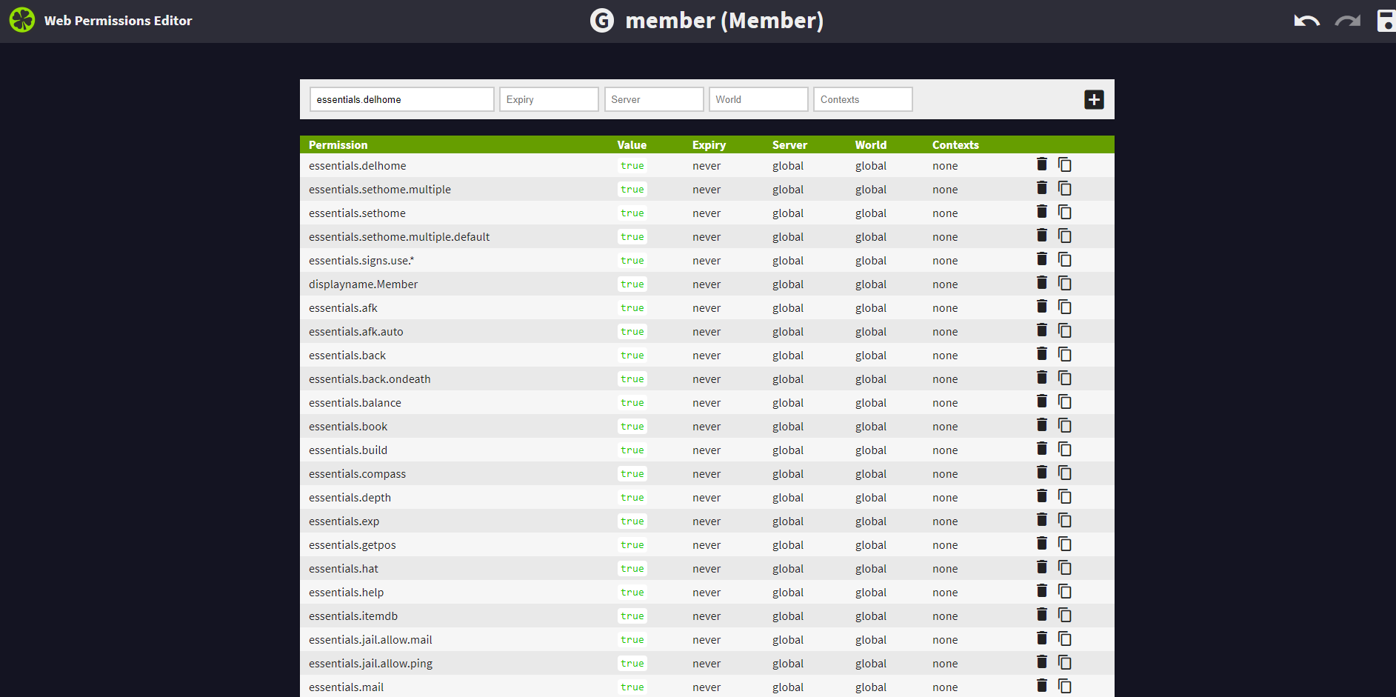
Task: Copy the essentials.depth permission
Action: [1065, 496]
